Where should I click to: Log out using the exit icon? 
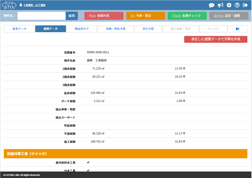(245, 5)
